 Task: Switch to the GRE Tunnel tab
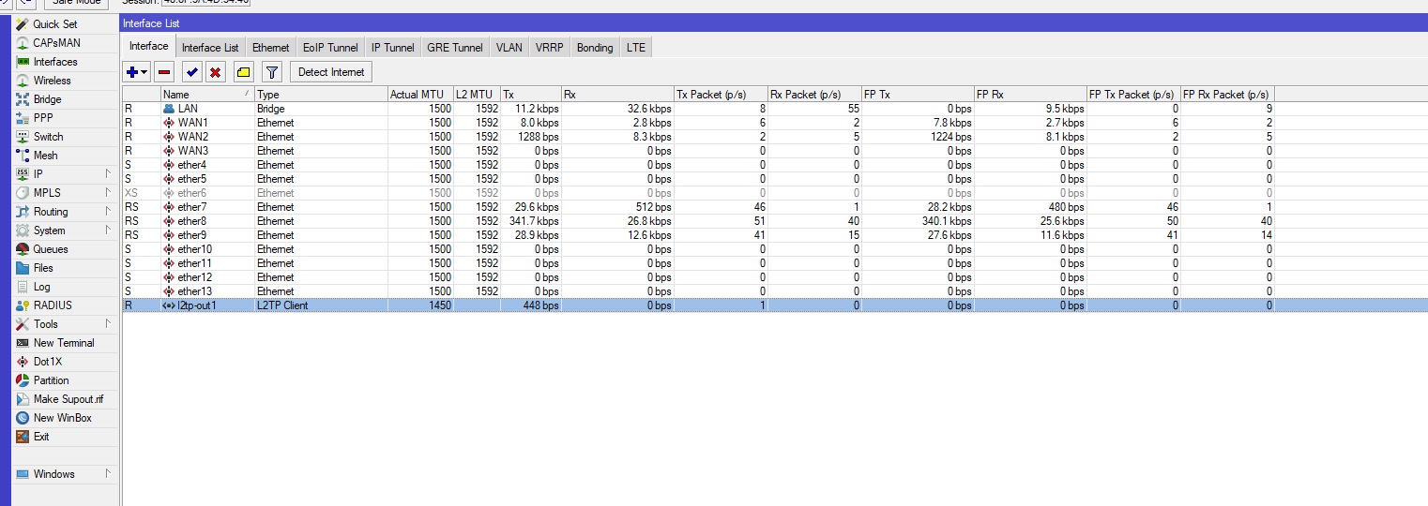click(x=455, y=47)
